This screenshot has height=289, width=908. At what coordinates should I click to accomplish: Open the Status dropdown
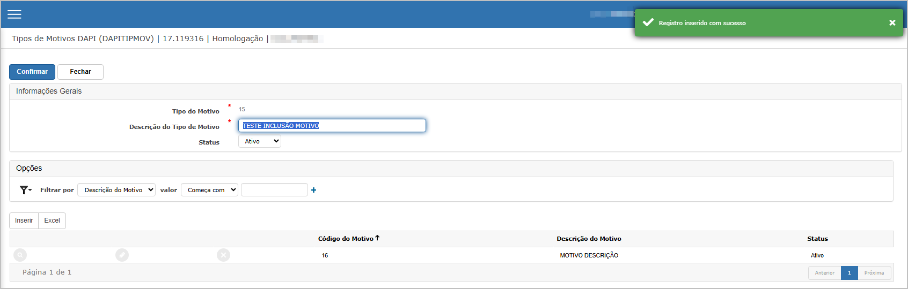(x=260, y=141)
